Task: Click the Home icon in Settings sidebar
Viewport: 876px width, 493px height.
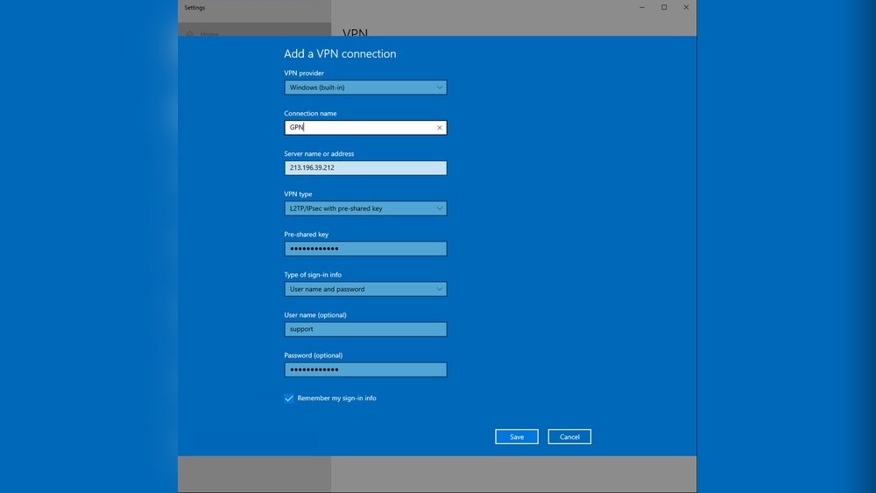Action: tap(189, 34)
